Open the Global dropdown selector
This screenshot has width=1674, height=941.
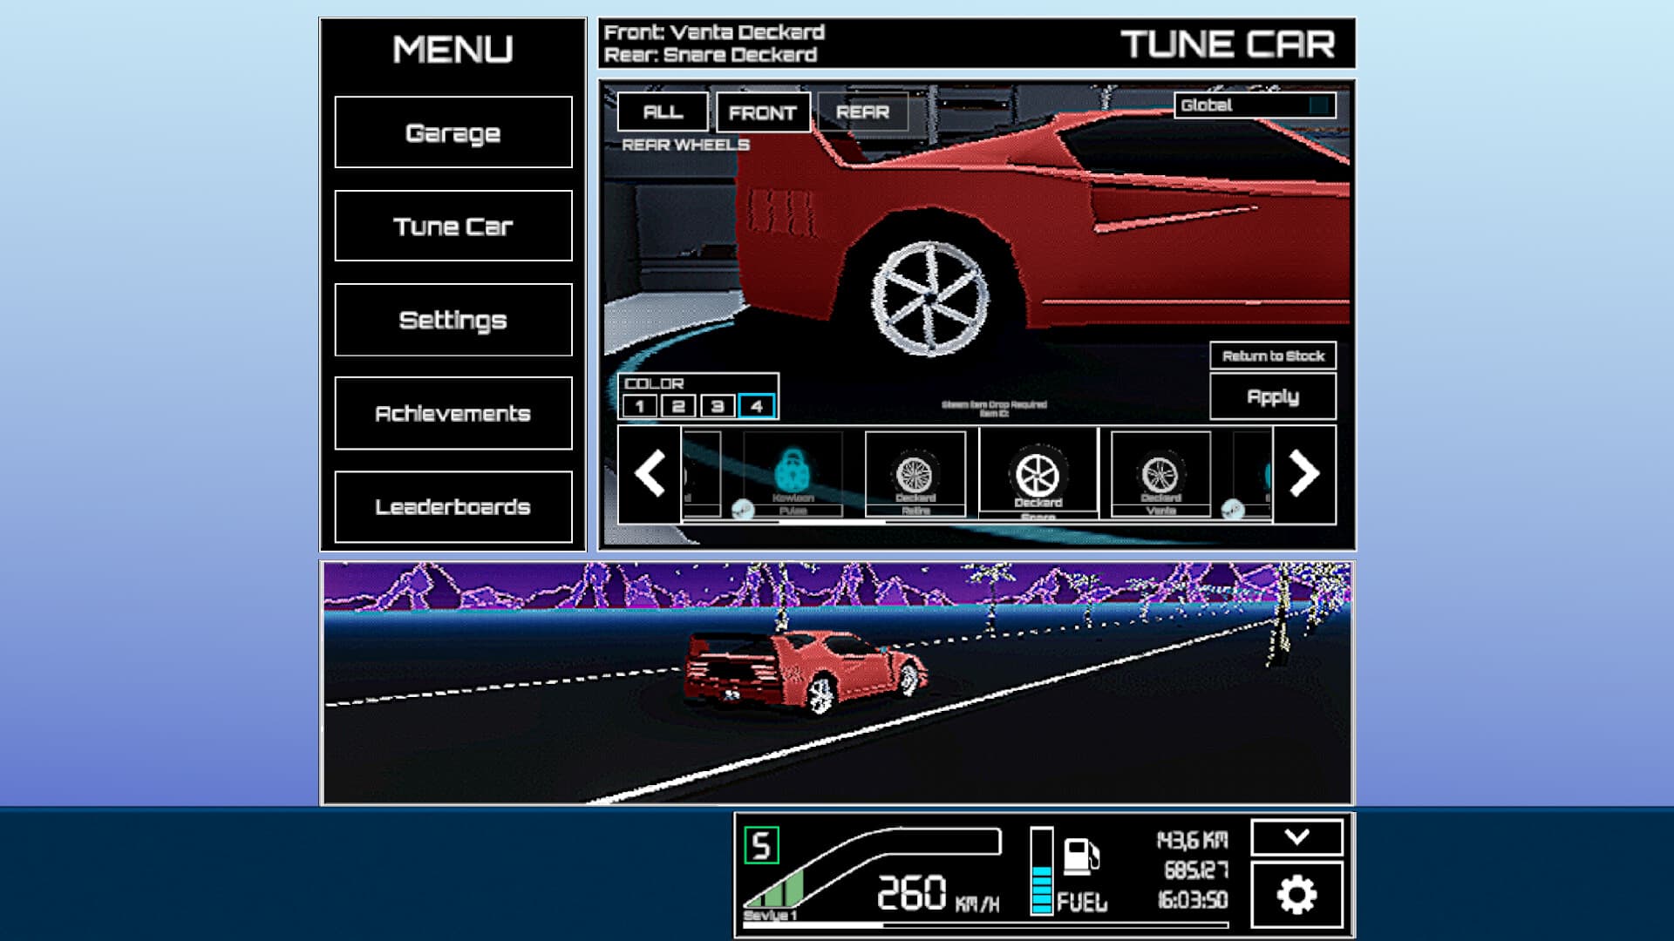[1255, 105]
